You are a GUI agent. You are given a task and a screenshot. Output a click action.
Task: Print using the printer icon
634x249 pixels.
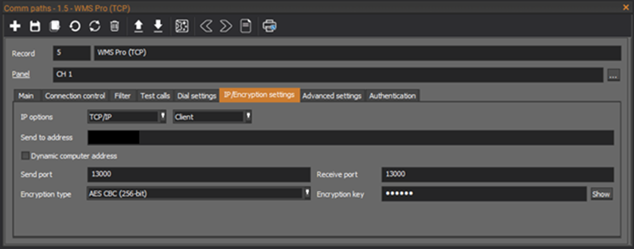[x=269, y=27]
